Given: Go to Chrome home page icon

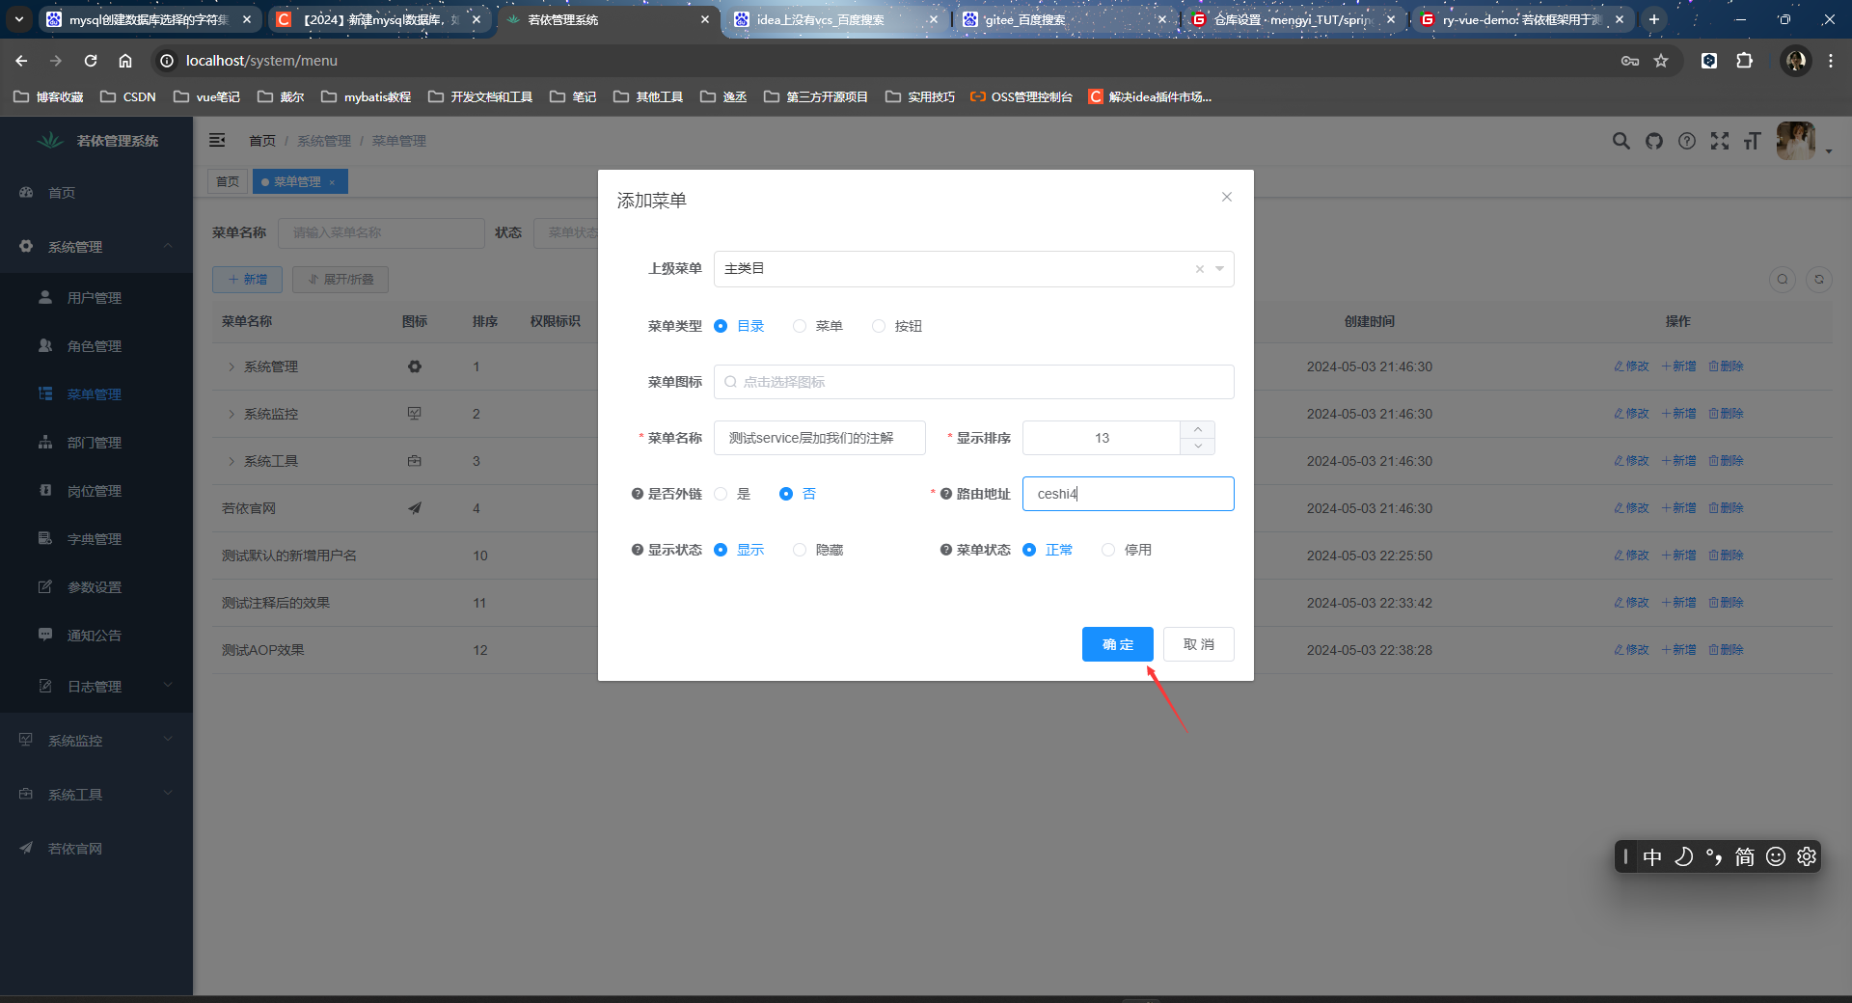Looking at the screenshot, I should 125,61.
